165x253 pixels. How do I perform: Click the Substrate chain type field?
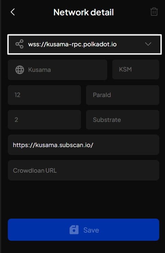pos(122,120)
